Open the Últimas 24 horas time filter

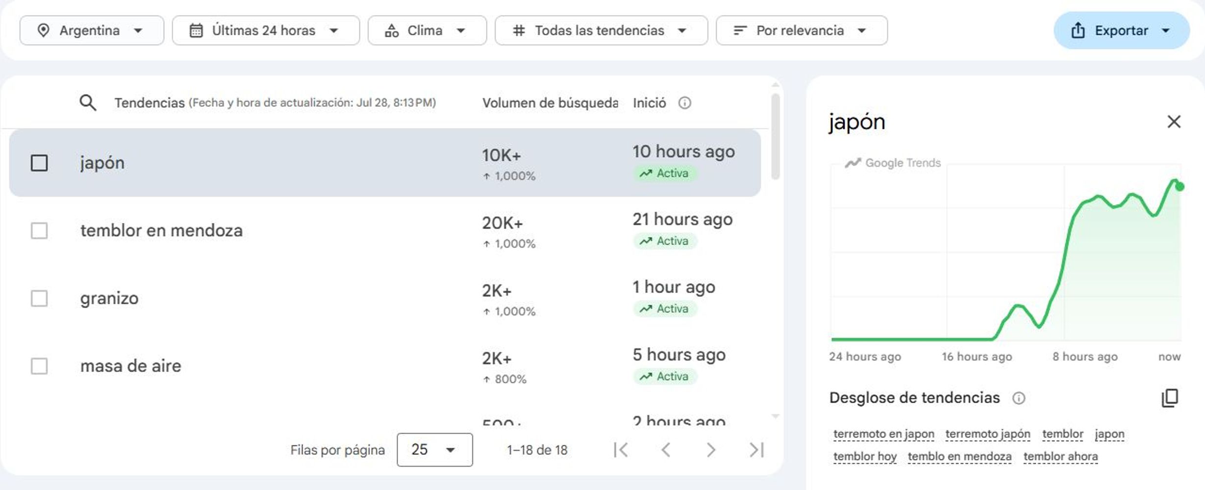pyautogui.click(x=266, y=30)
